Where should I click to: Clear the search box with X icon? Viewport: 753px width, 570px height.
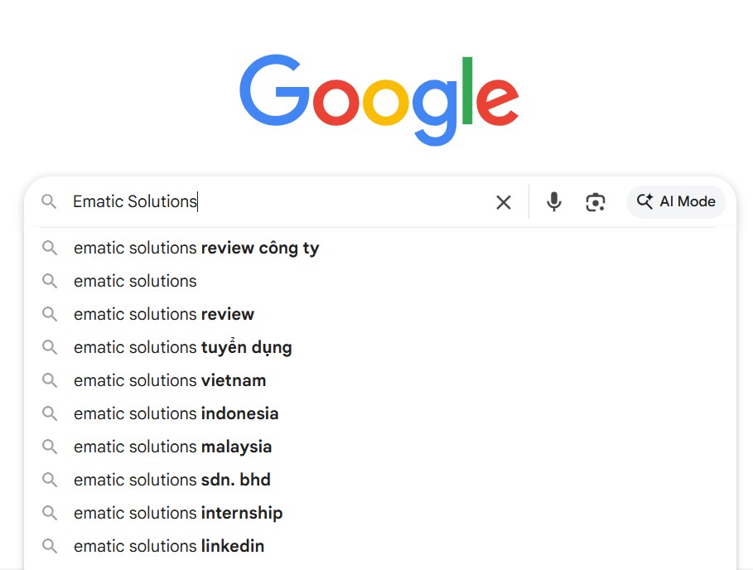pyautogui.click(x=503, y=202)
